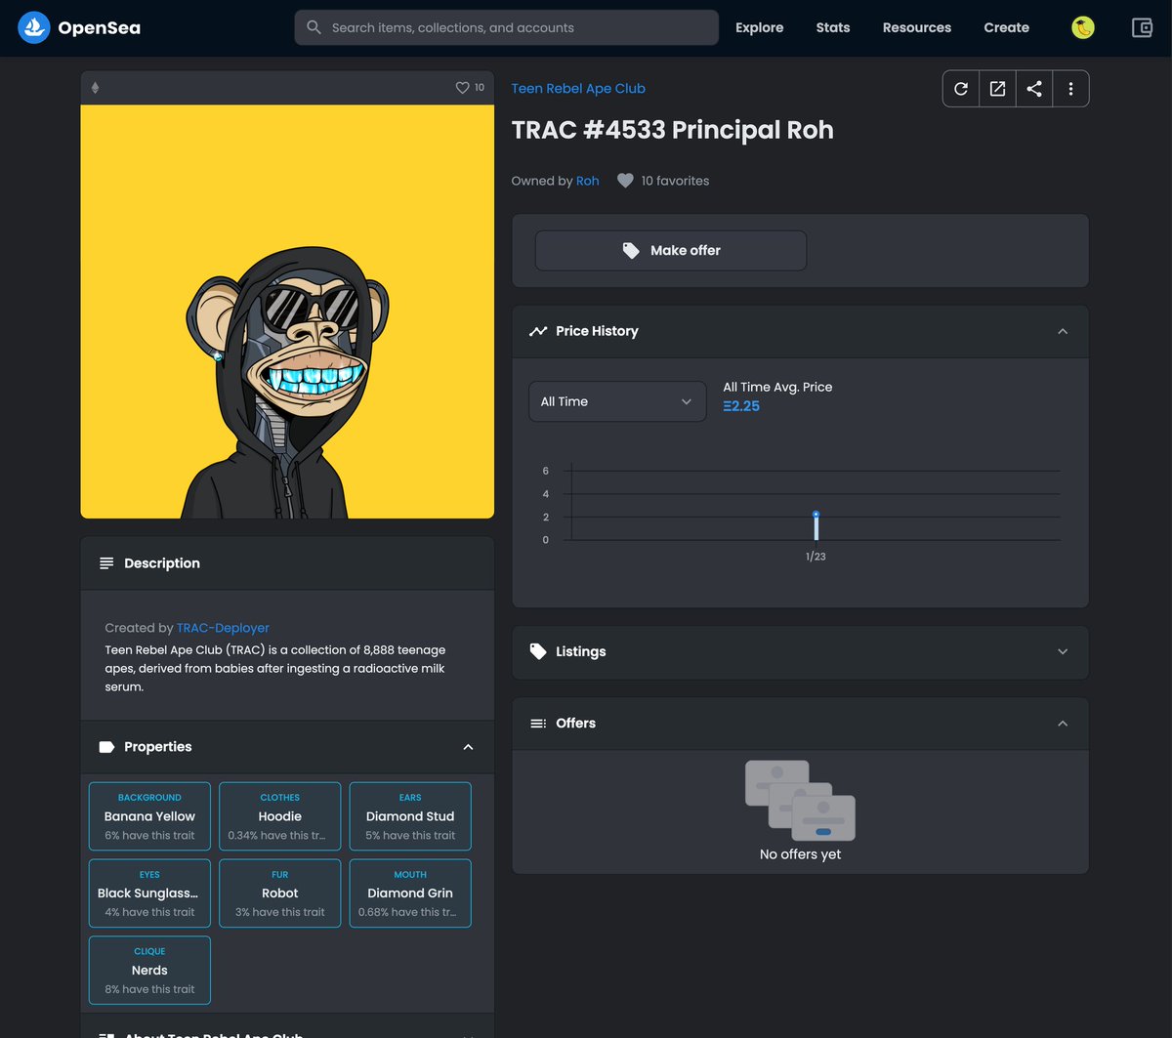Viewport: 1172px width, 1038px height.
Task: Click the Banana Yellow background property
Action: [149, 816]
